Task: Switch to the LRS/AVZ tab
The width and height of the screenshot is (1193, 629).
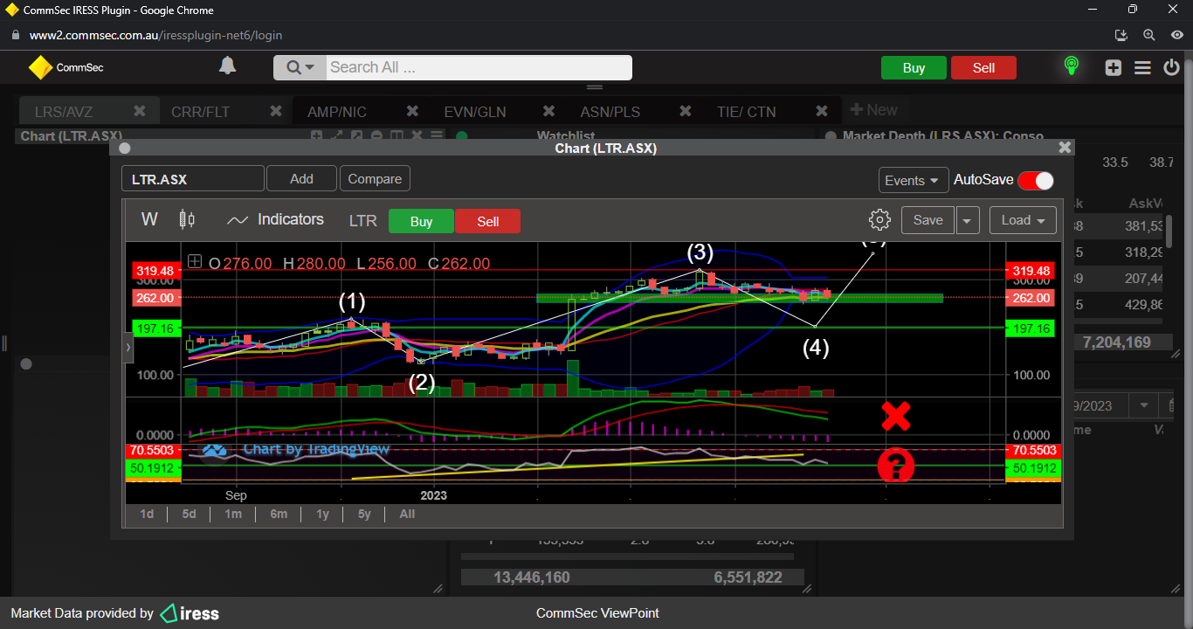Action: [64, 112]
